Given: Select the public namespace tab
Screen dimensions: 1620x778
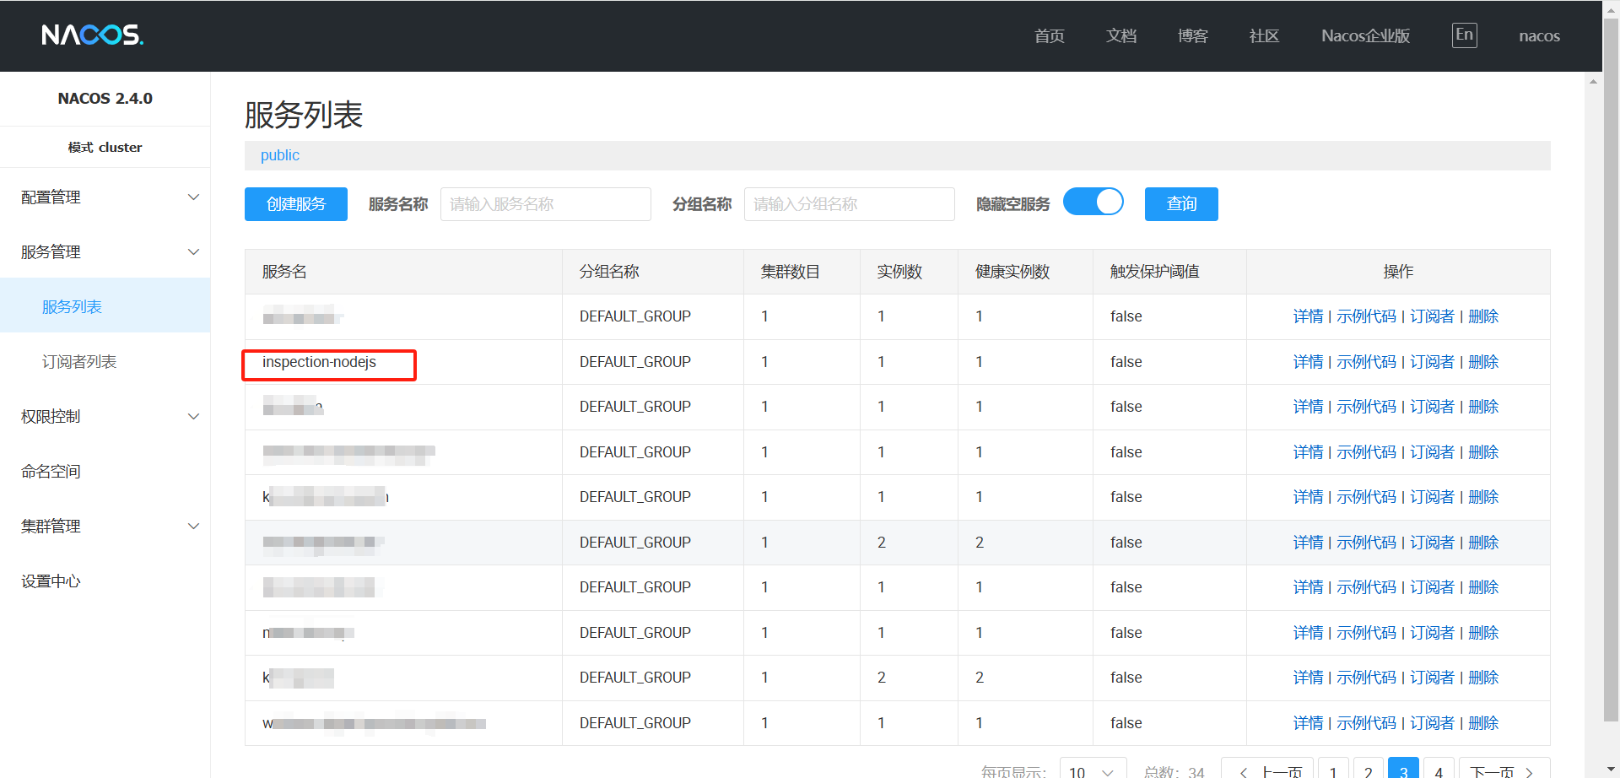Looking at the screenshot, I should pyautogui.click(x=280, y=155).
